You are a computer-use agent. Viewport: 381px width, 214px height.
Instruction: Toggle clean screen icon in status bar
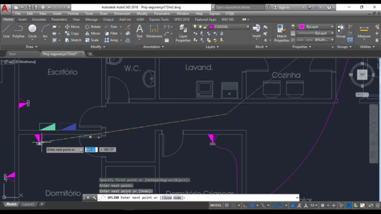pyautogui.click(x=371, y=205)
